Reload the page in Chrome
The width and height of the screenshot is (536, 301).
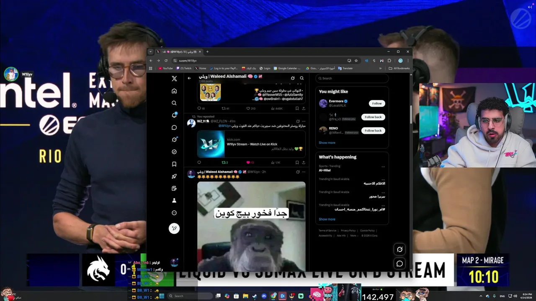pos(166,61)
